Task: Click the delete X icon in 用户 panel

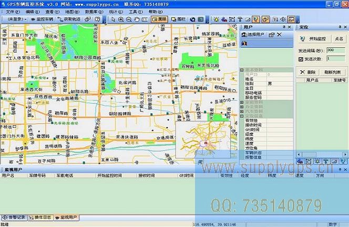Action: 280,35
